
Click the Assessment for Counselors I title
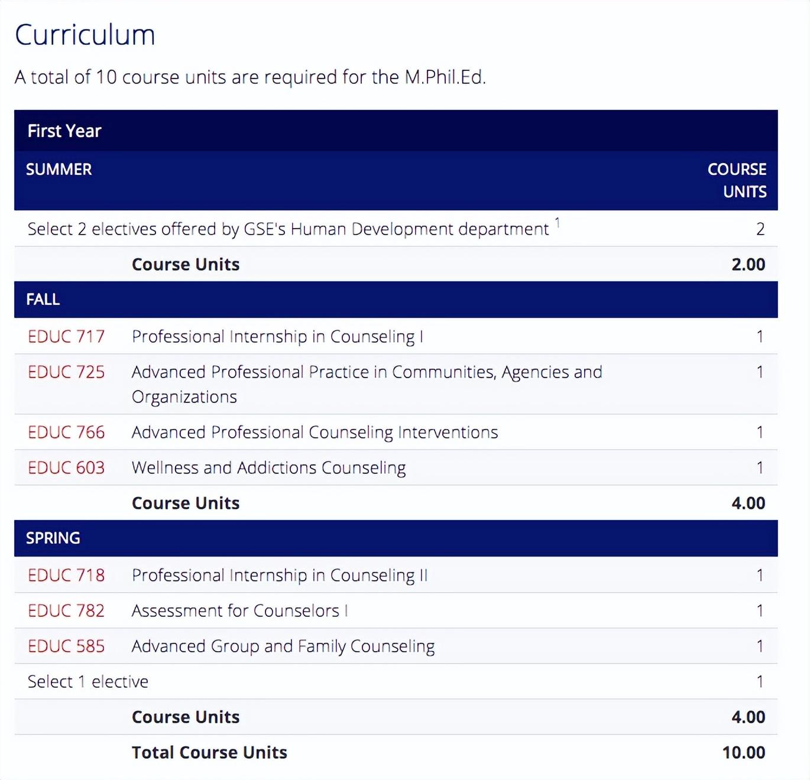tap(239, 611)
